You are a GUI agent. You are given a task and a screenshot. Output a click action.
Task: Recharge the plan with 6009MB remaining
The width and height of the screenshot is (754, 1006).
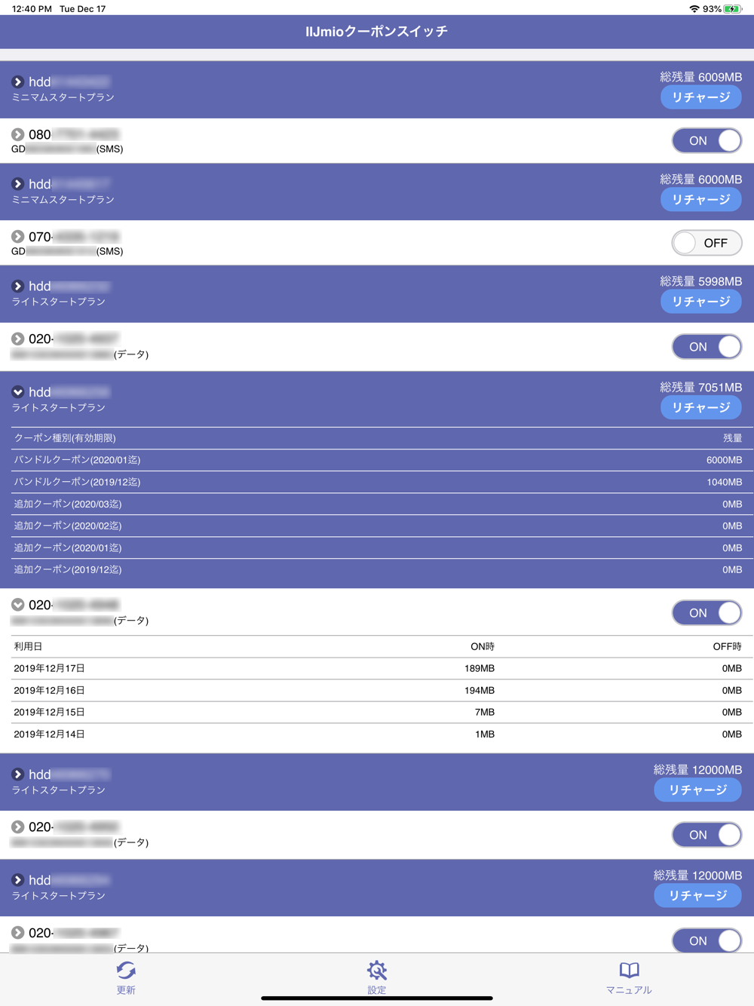coord(701,97)
